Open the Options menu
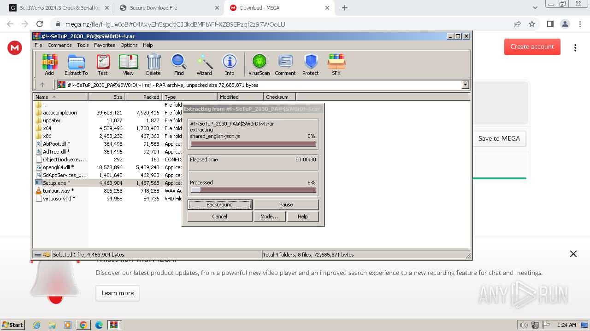This screenshot has width=590, height=331. (x=129, y=45)
